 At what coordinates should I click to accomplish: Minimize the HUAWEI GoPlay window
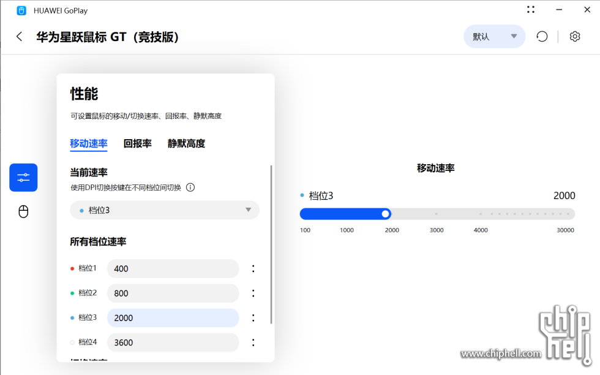pyautogui.click(x=559, y=10)
